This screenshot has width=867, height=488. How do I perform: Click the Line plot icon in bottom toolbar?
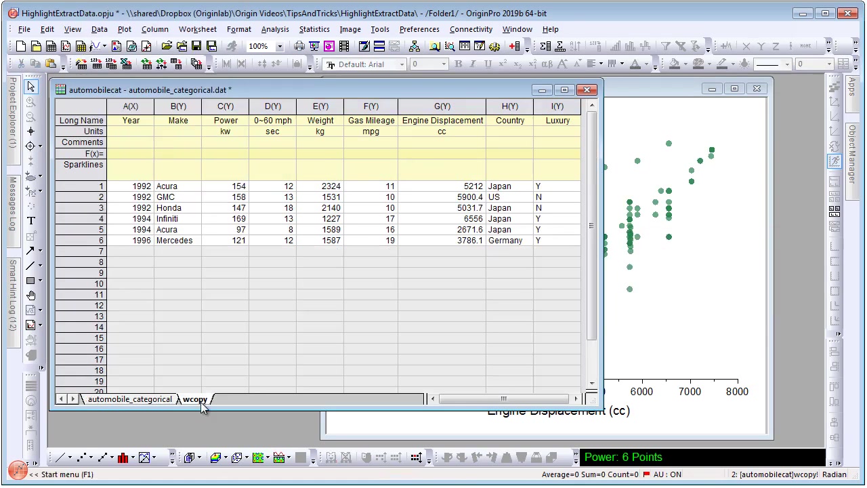click(x=60, y=457)
